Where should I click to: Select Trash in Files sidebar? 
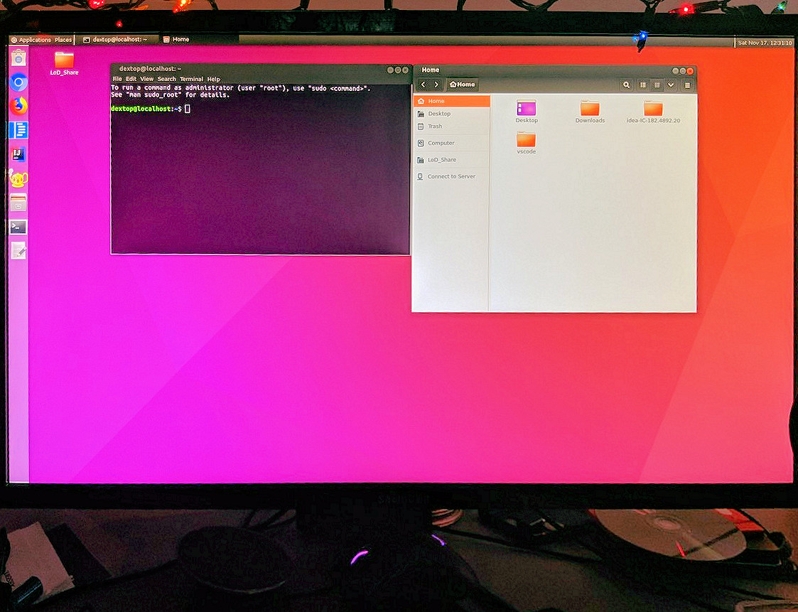[452, 127]
